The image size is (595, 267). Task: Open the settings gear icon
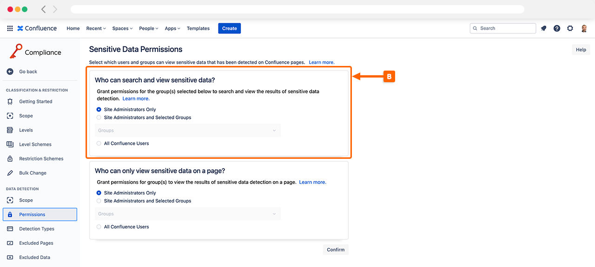coord(570,28)
